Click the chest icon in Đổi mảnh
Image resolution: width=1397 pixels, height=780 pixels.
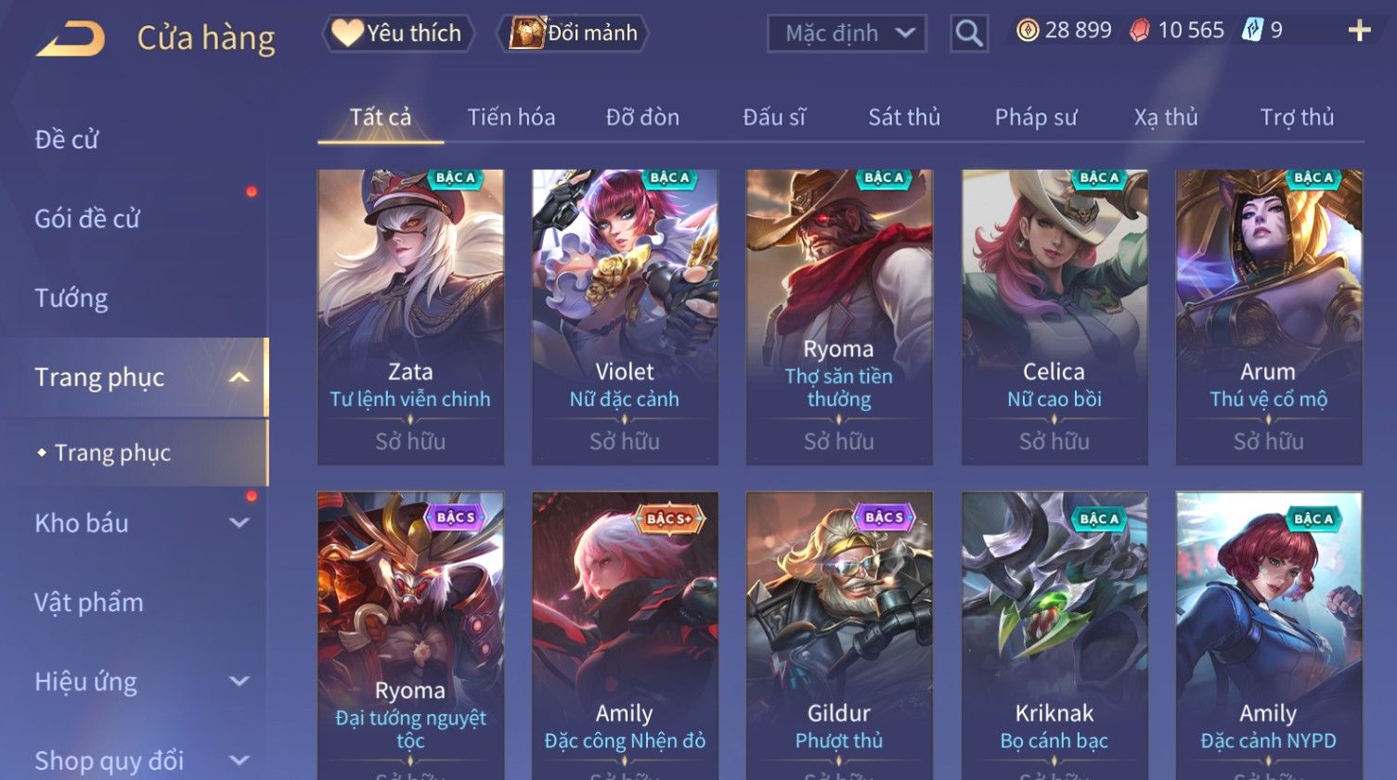click(x=526, y=32)
